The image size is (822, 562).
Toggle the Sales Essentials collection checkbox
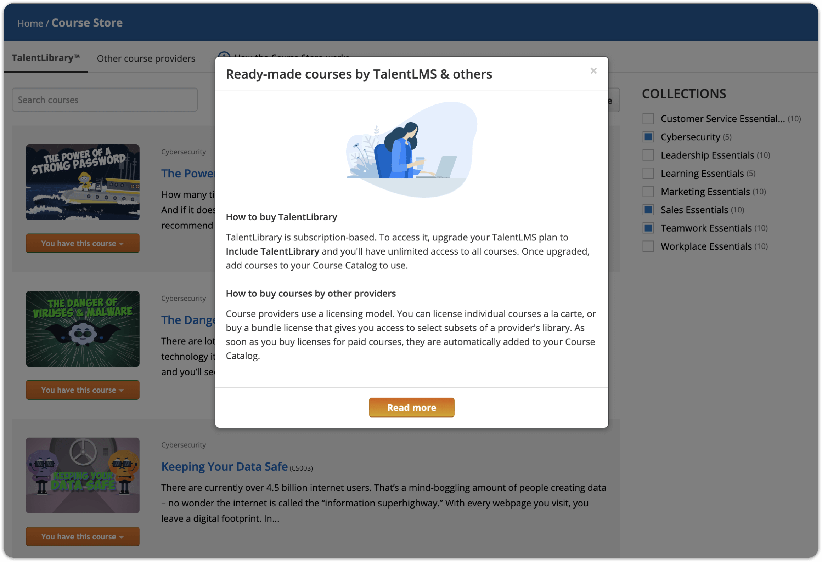(x=649, y=209)
